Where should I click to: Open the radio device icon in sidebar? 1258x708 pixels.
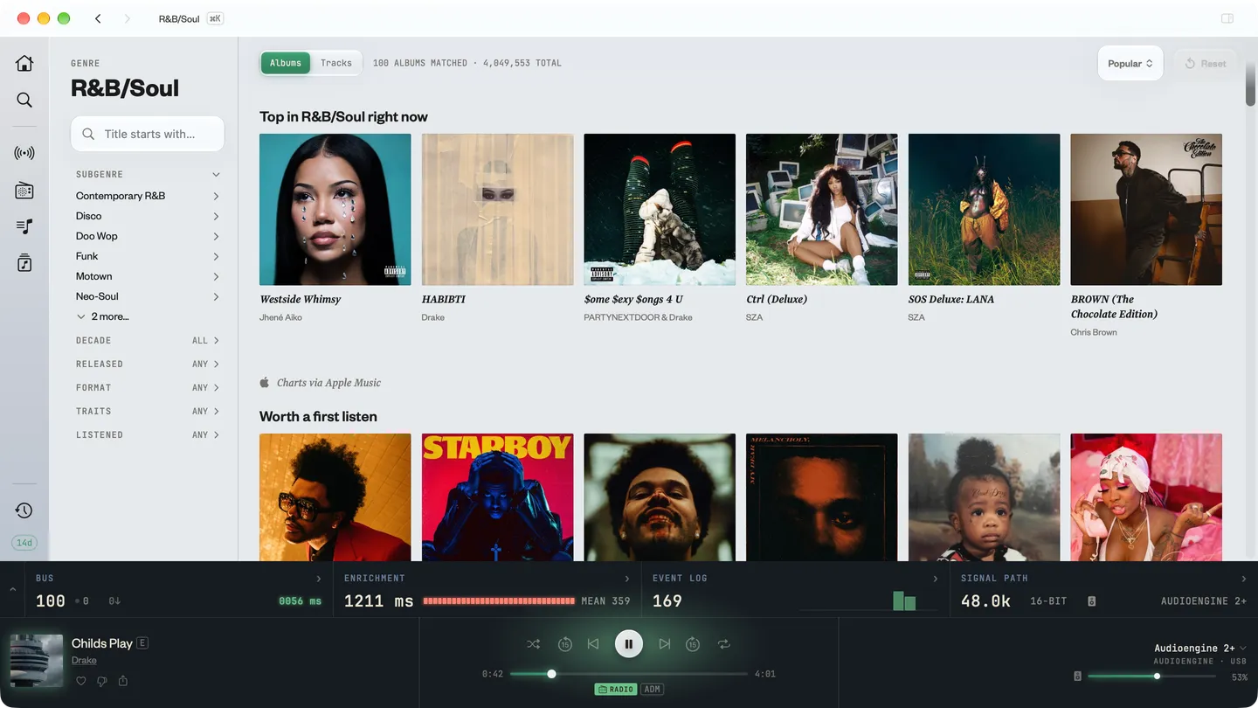(24, 190)
